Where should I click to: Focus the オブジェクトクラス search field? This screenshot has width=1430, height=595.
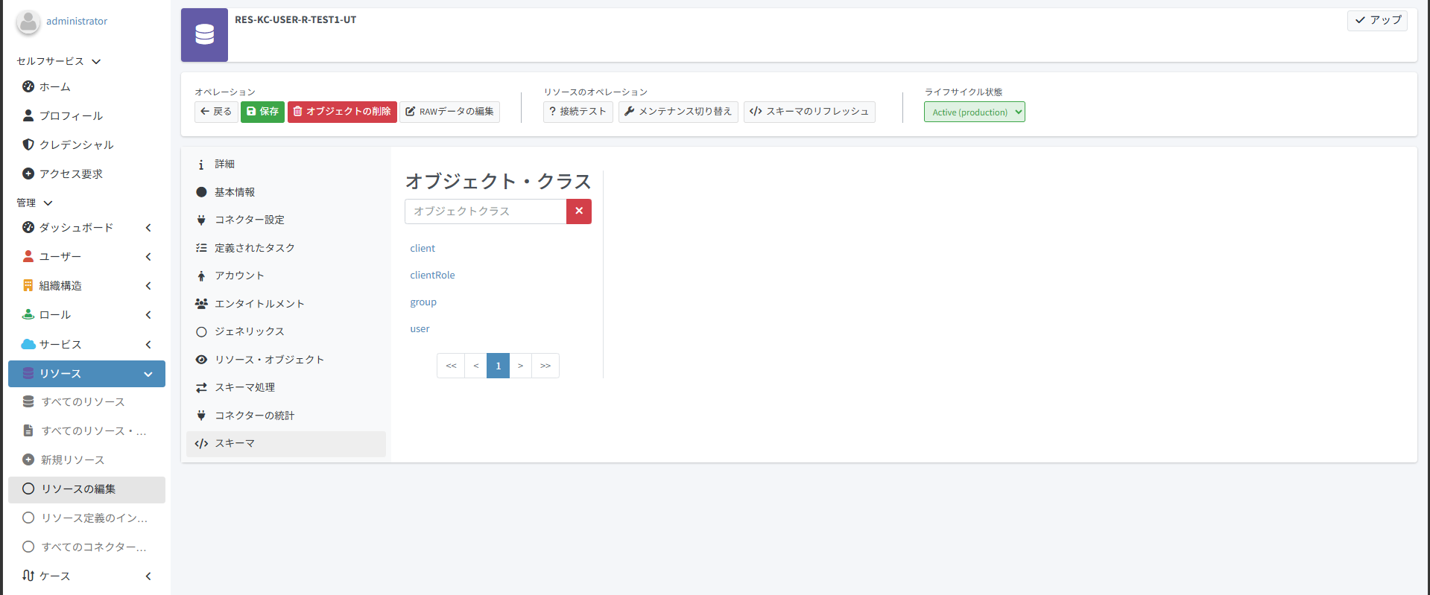click(485, 211)
